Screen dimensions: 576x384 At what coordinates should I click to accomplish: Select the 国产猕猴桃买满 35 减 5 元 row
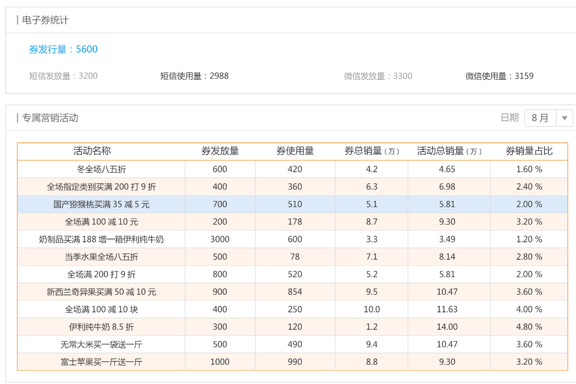coord(293,204)
